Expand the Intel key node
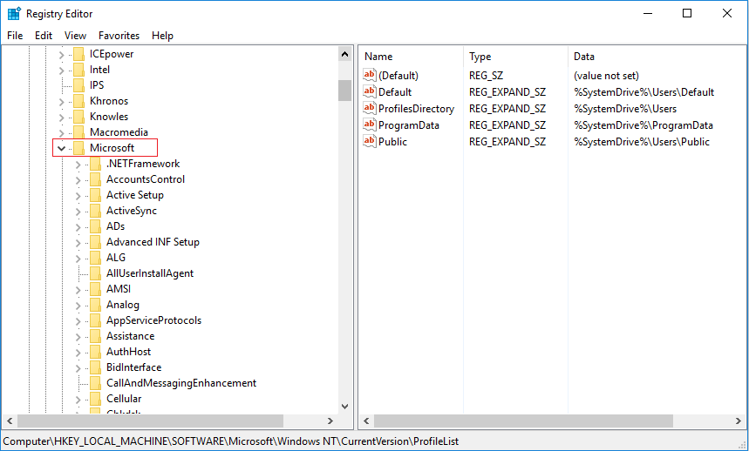The height and width of the screenshot is (451, 749). click(61, 70)
